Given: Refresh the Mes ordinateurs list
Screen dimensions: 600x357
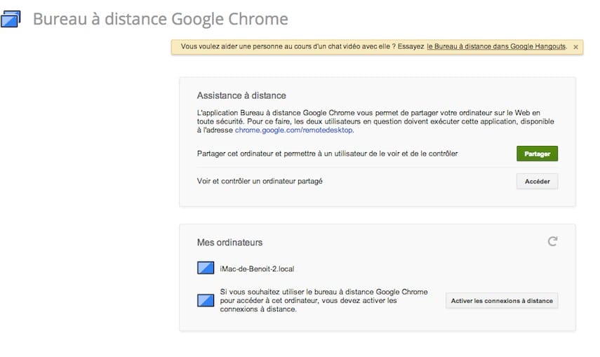Looking at the screenshot, I should [552, 241].
